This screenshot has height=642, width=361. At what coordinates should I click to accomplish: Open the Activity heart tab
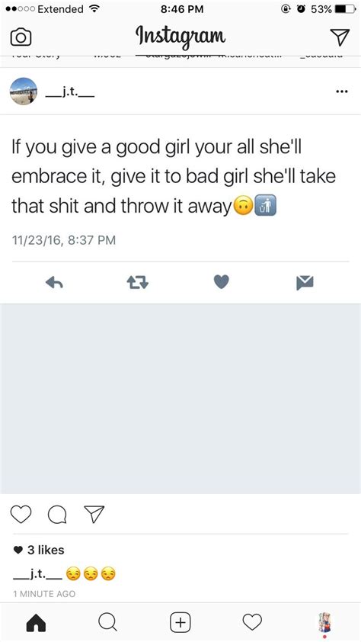pyautogui.click(x=252, y=622)
